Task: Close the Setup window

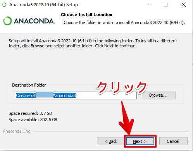Action: (x=184, y=5)
